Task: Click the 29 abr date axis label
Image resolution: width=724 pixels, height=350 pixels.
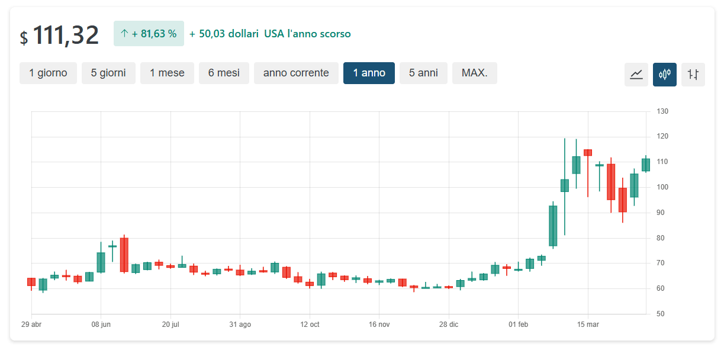Action: click(x=31, y=325)
